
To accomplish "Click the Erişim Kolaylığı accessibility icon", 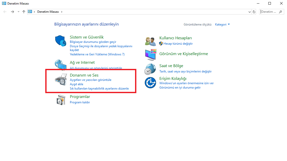I will [150, 82].
